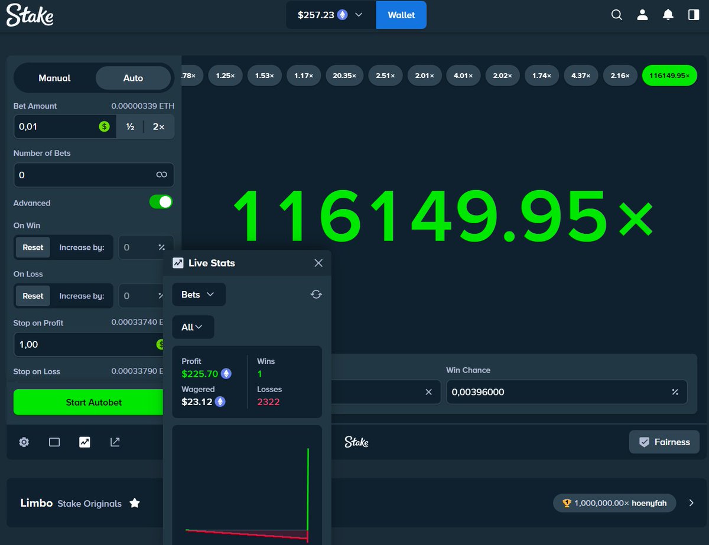Click the On Win percentage field
This screenshot has height=545, width=709.
(x=147, y=247)
